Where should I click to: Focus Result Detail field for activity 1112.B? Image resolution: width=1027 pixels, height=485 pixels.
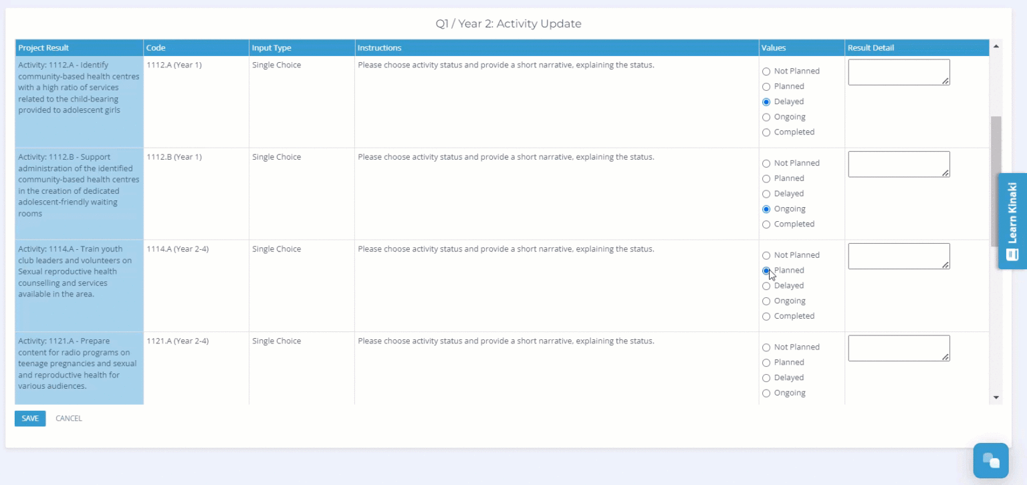click(x=898, y=164)
